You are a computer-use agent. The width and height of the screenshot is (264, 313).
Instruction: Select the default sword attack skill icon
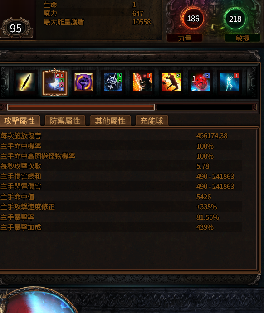tap(25, 82)
